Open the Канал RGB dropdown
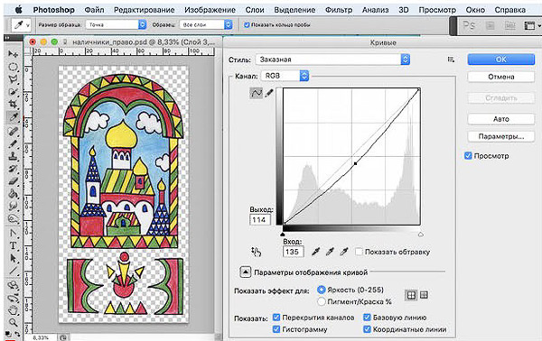The image size is (542, 341). click(285, 76)
